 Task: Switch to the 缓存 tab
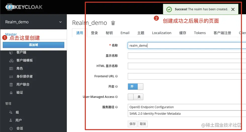(x=183, y=33)
